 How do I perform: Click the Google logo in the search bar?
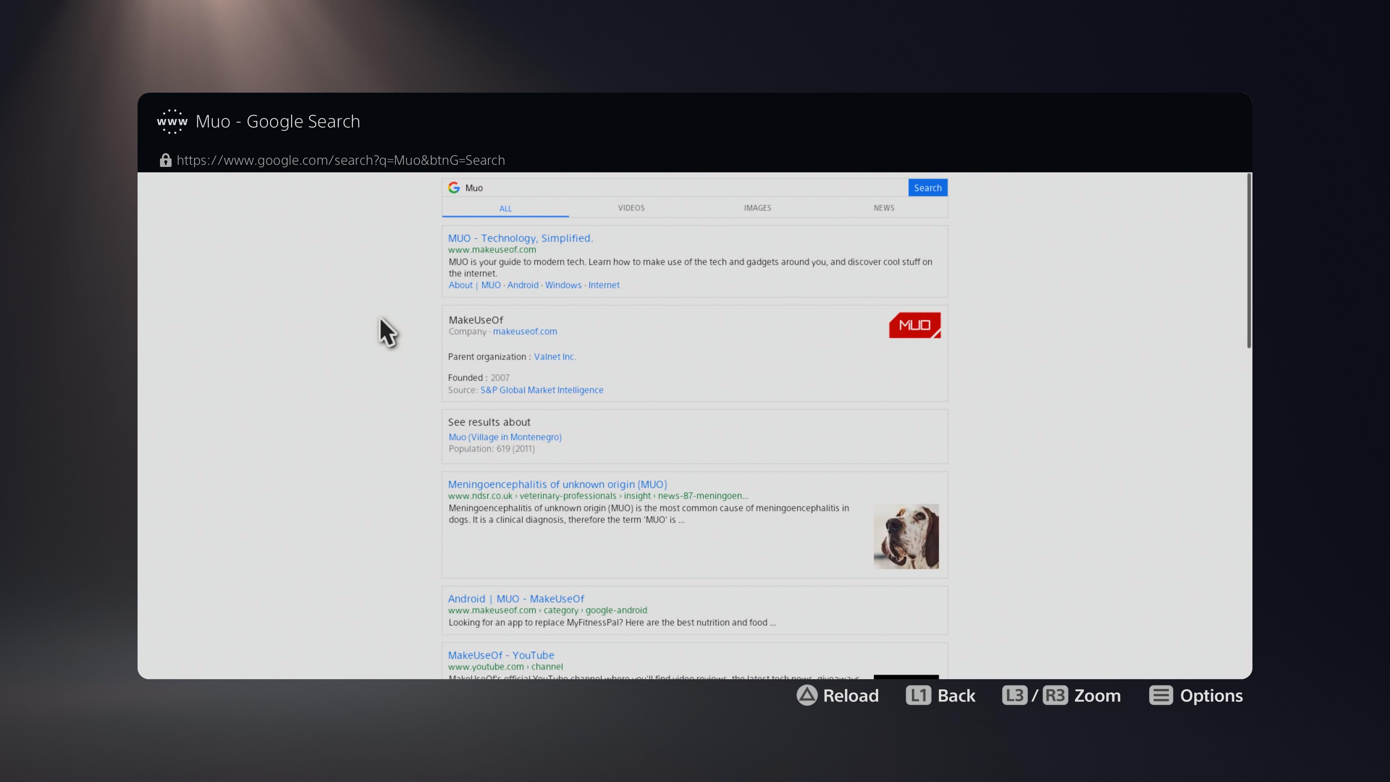pyautogui.click(x=454, y=187)
